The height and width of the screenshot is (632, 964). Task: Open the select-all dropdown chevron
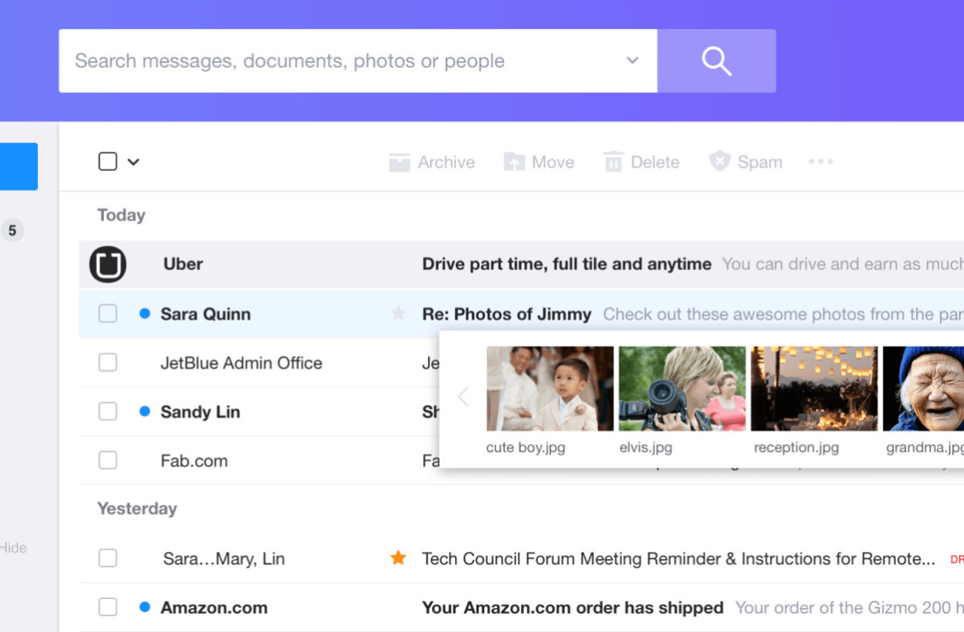click(133, 162)
